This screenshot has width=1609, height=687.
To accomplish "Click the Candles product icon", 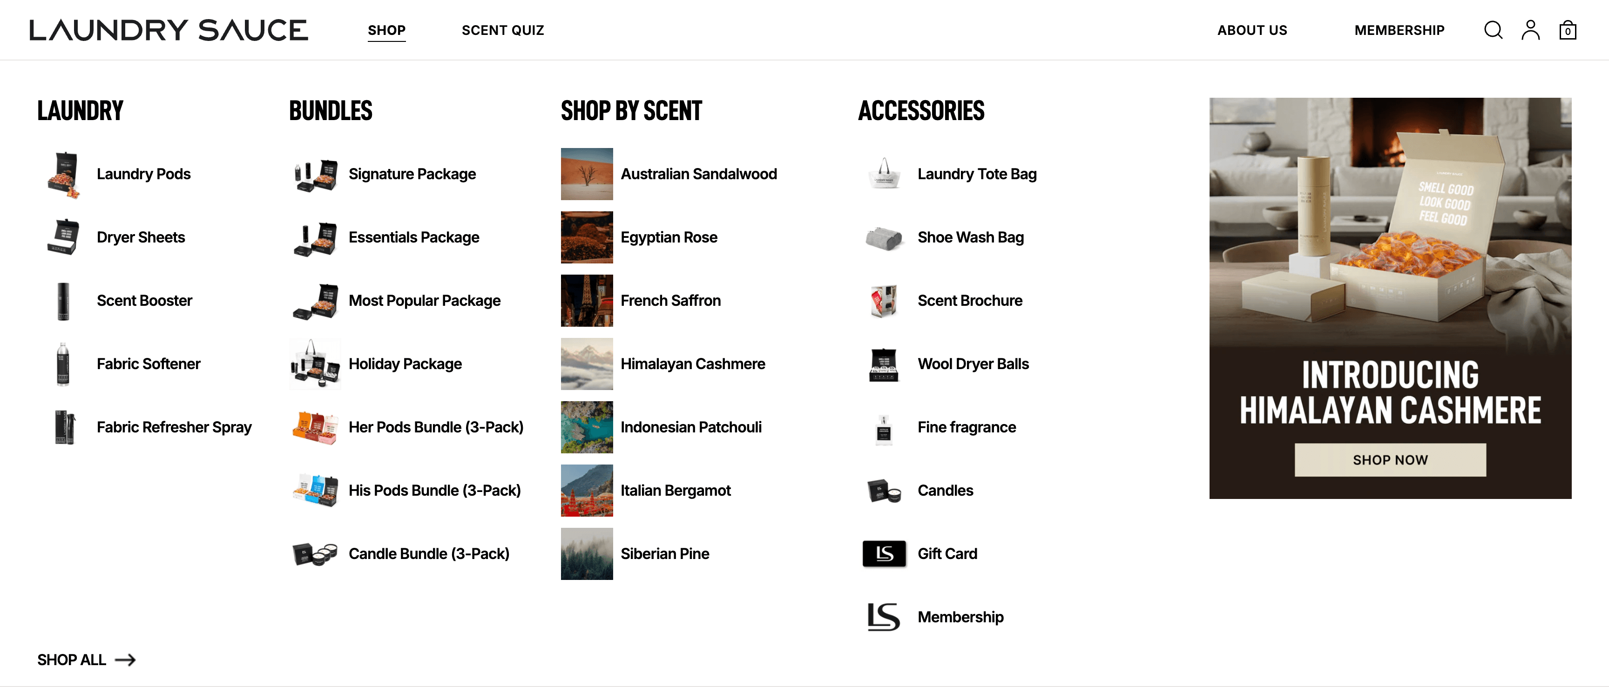I will click(x=883, y=490).
